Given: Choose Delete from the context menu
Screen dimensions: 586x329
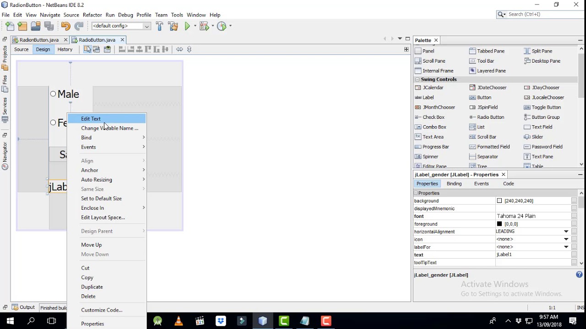Looking at the screenshot, I should pyautogui.click(x=107, y=297).
